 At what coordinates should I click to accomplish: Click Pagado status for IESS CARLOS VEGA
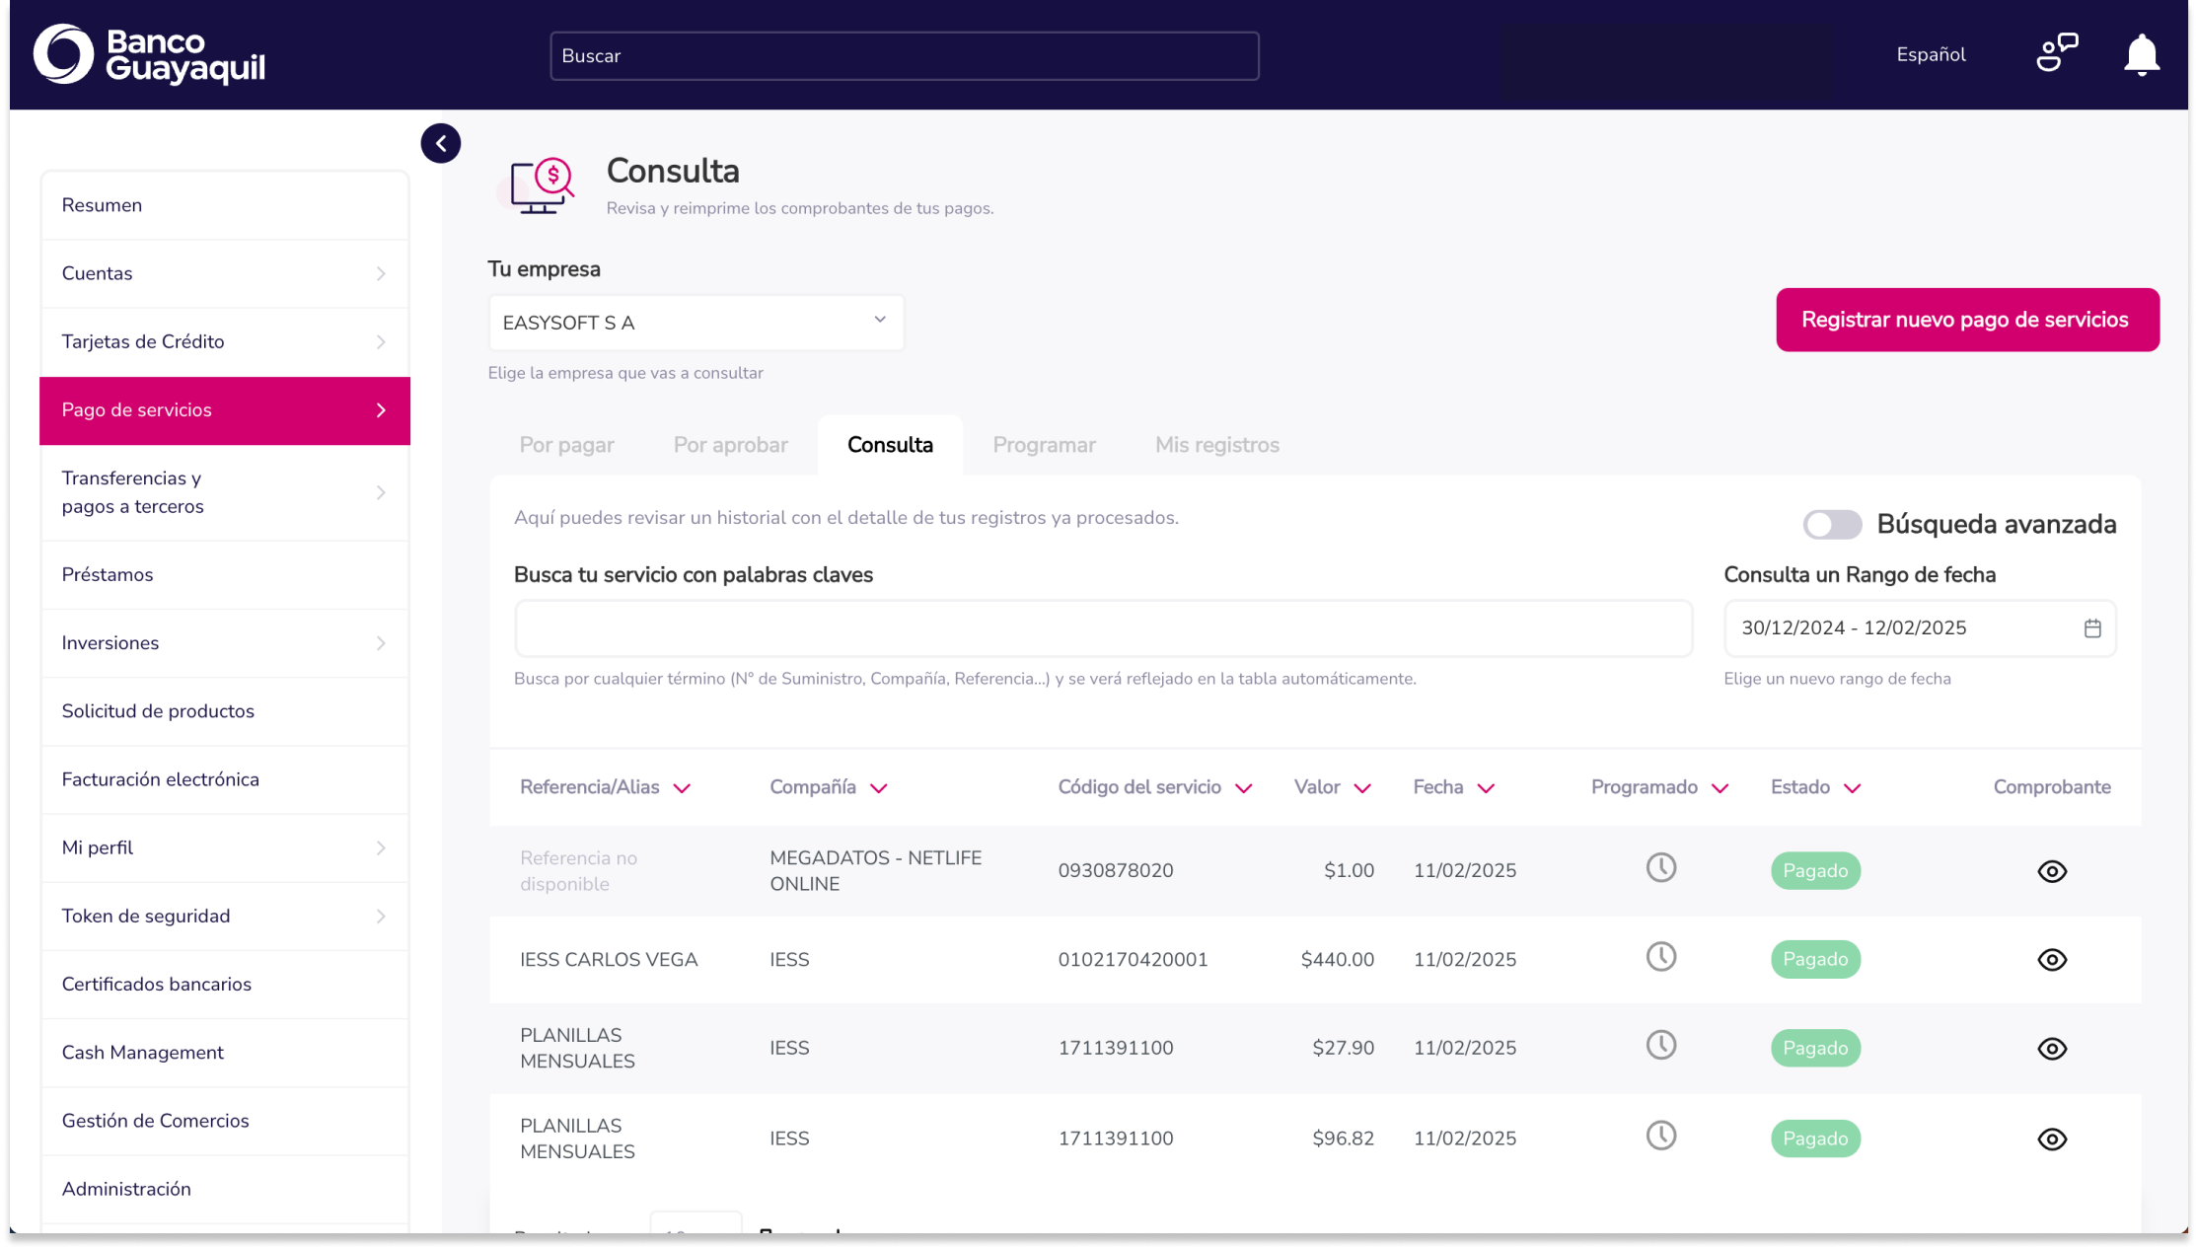click(x=1815, y=959)
